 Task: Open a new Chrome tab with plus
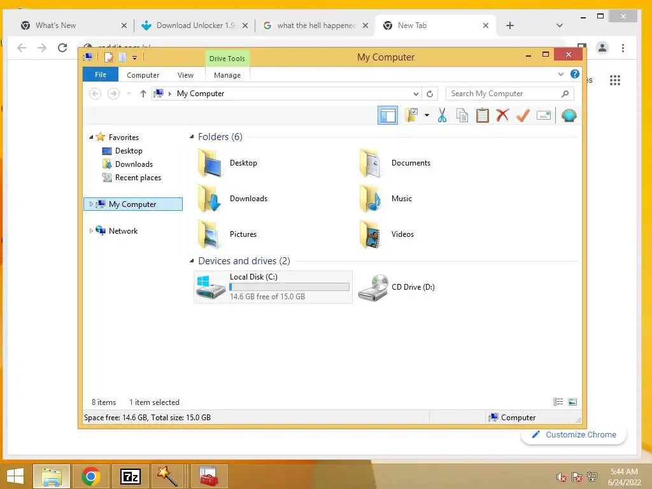510,25
